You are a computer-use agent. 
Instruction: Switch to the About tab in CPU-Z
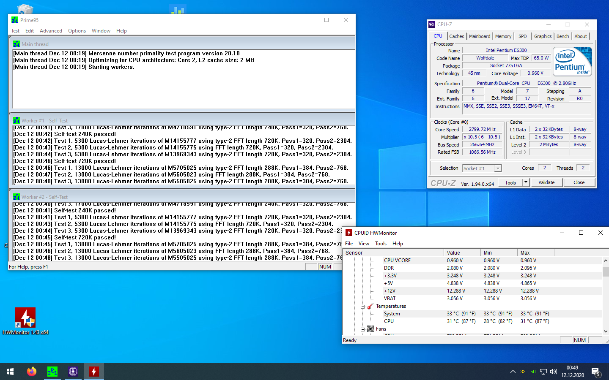tap(581, 36)
